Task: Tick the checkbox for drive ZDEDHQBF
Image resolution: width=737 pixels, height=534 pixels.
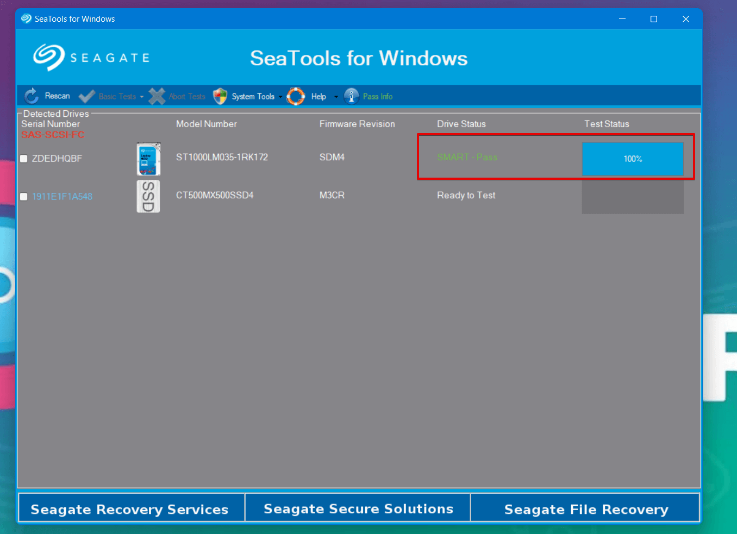Action: [x=24, y=159]
